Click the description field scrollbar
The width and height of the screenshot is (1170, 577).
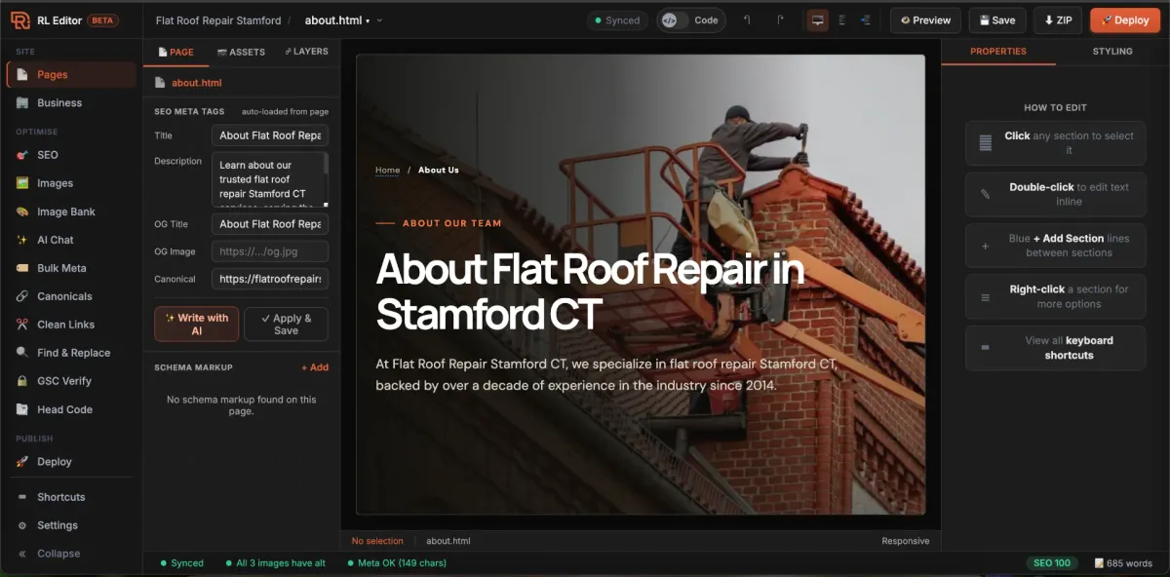coord(326,166)
